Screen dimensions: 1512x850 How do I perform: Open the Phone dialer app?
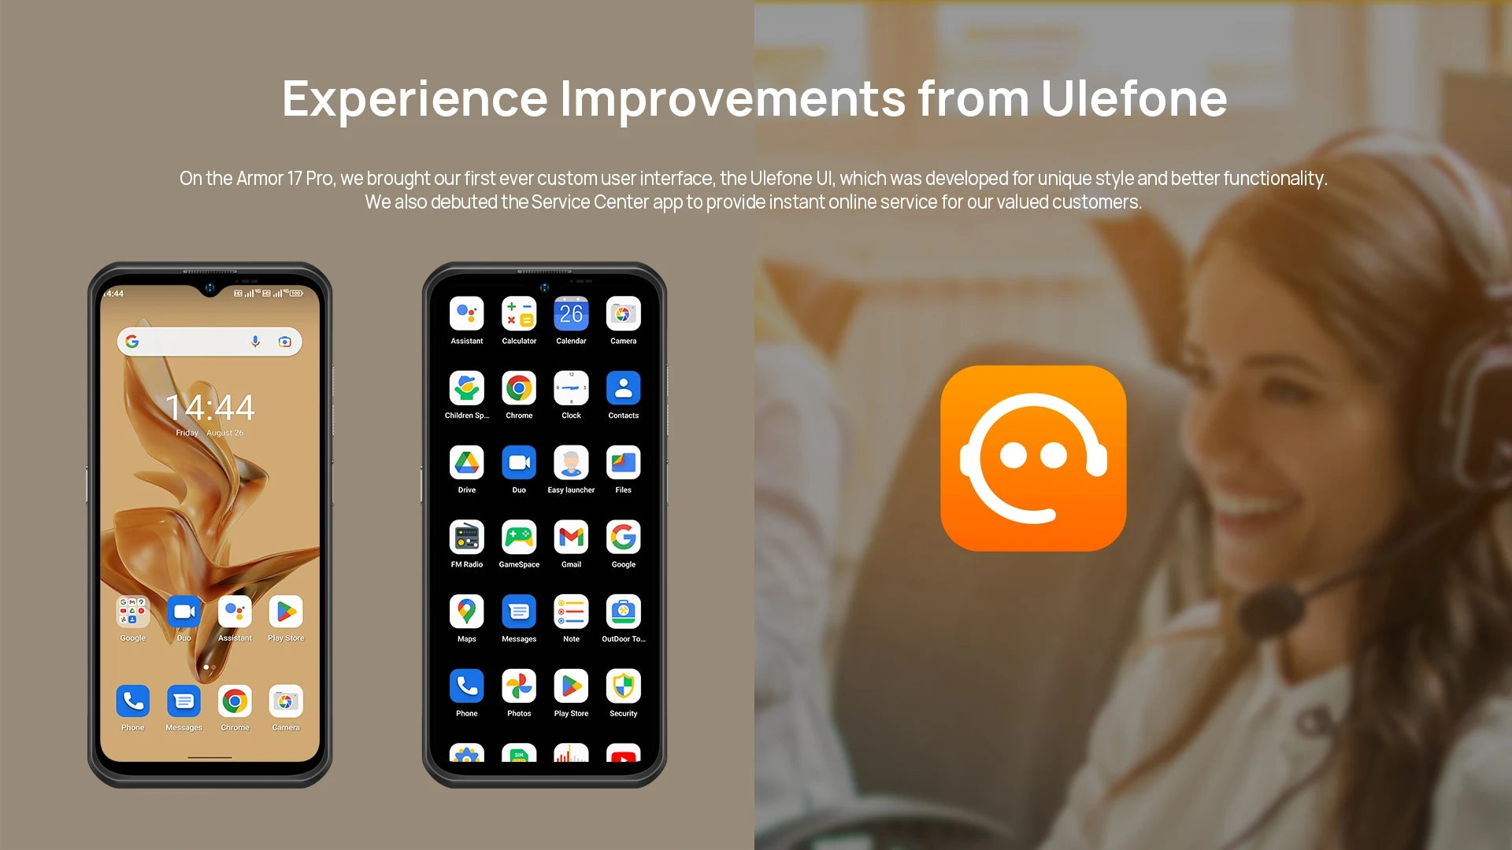coord(132,700)
